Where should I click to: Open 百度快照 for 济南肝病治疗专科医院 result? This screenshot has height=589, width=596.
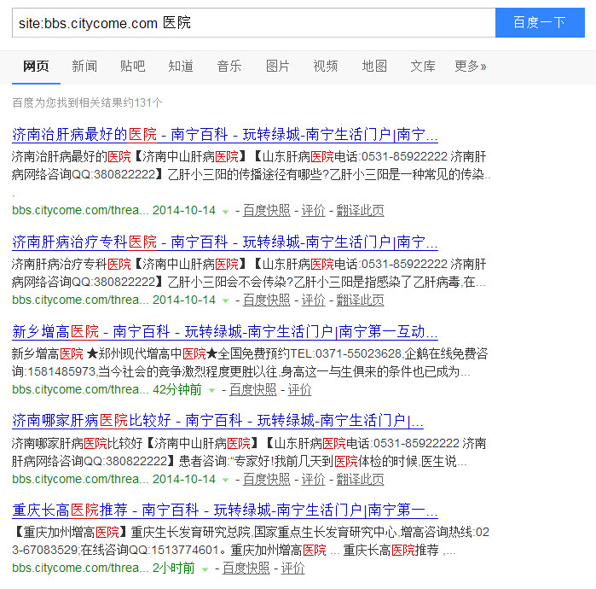[x=266, y=300]
